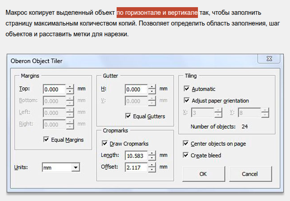This screenshot has height=201, width=290.
Task: Increase the Top margin value
Action: click(x=70, y=87)
